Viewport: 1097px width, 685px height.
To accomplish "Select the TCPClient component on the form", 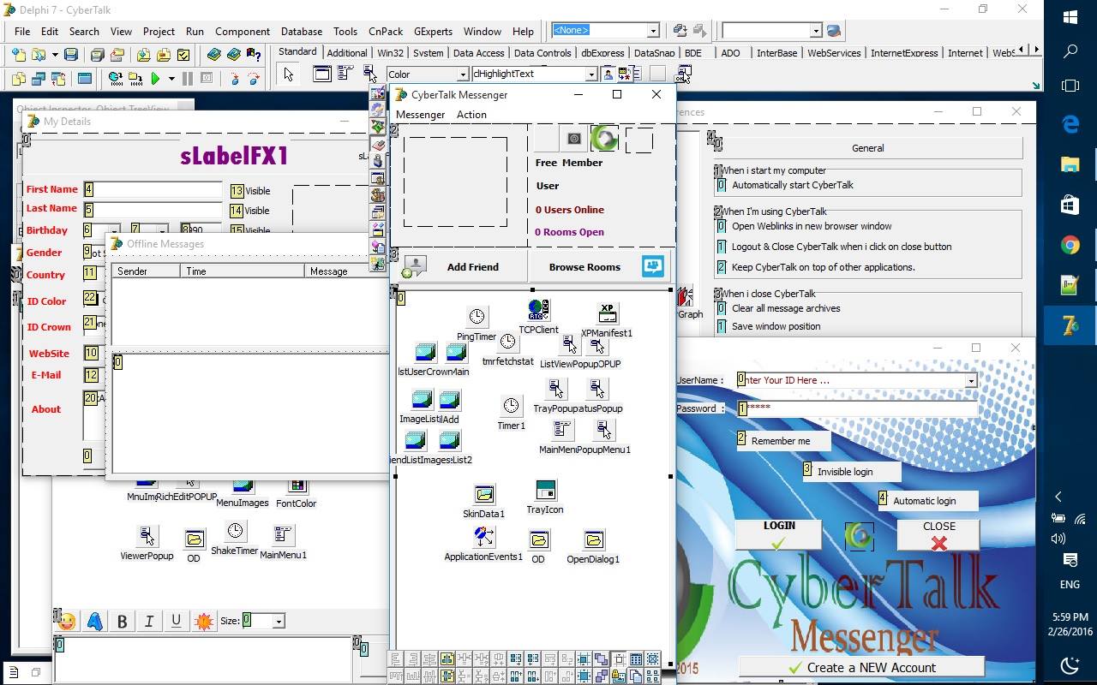I will coord(538,310).
